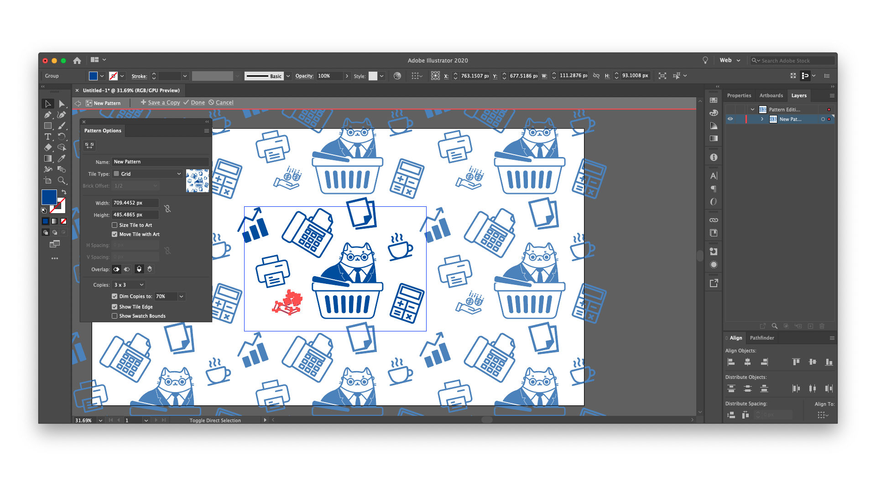Image resolution: width=876 pixels, height=493 pixels.
Task: Open the Character panel icon
Action: (714, 176)
